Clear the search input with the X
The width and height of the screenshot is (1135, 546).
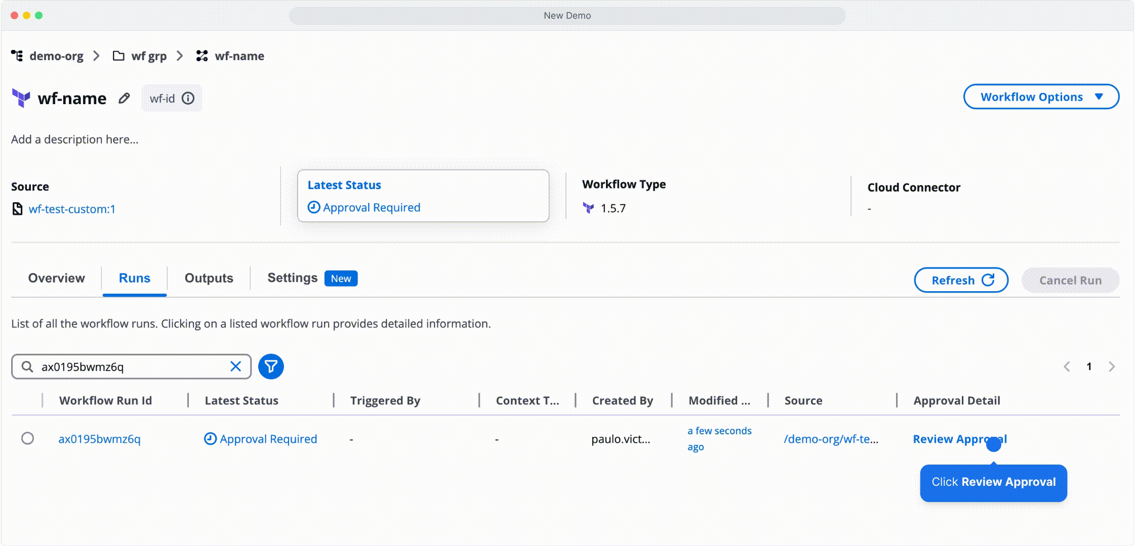[x=235, y=367]
